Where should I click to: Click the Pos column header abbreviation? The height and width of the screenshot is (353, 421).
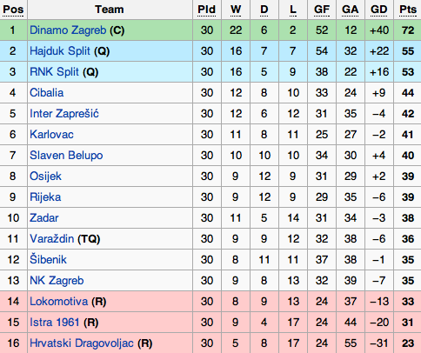(13, 10)
